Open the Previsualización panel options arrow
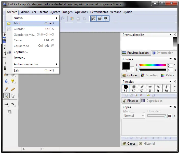This screenshot has height=154, width=180. (x=170, y=35)
